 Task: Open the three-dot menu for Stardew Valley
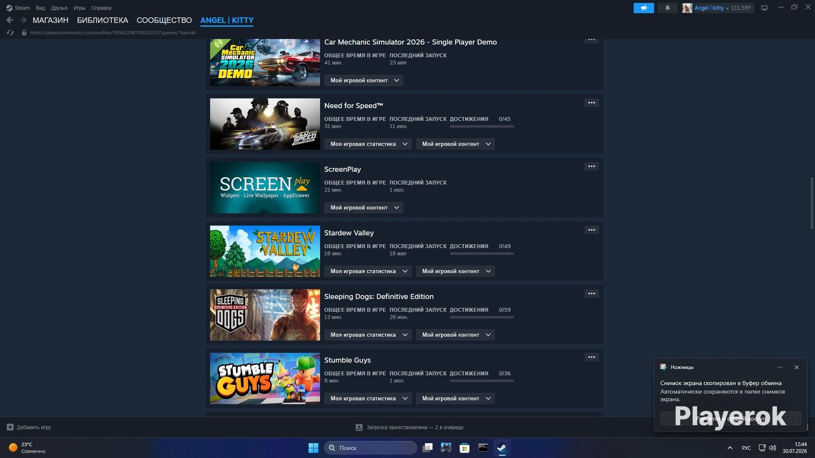click(x=592, y=230)
